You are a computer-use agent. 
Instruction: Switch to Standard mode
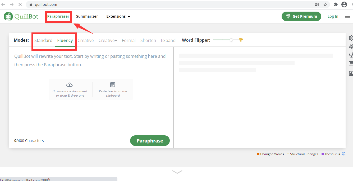[x=43, y=40]
